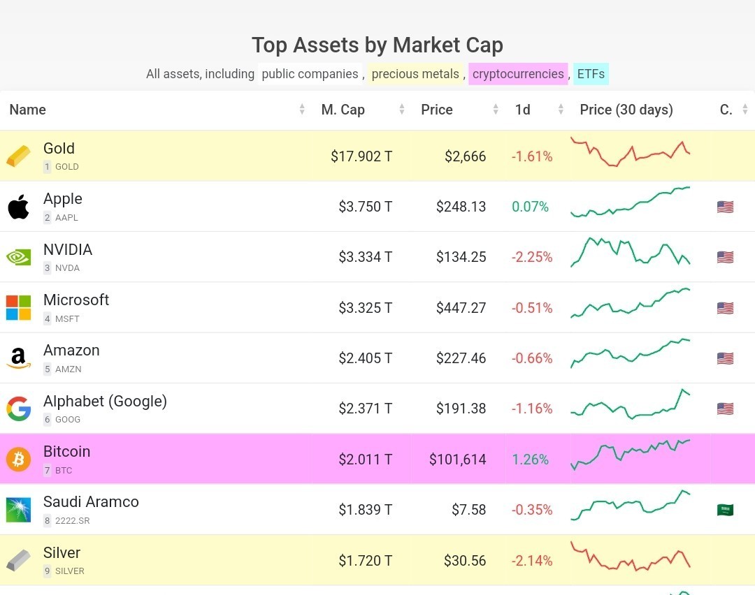755x595 pixels.
Task: Click Microsoft price $447.27
Action: point(461,308)
